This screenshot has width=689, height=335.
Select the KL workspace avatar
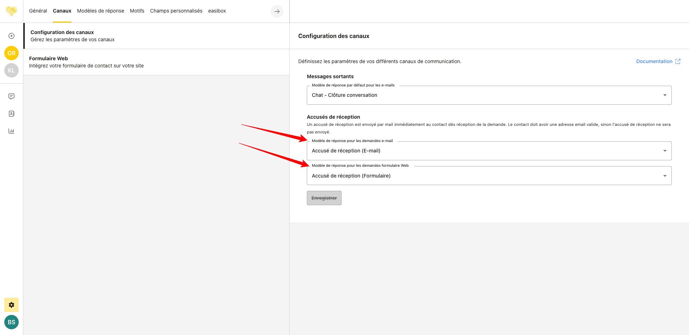point(11,70)
